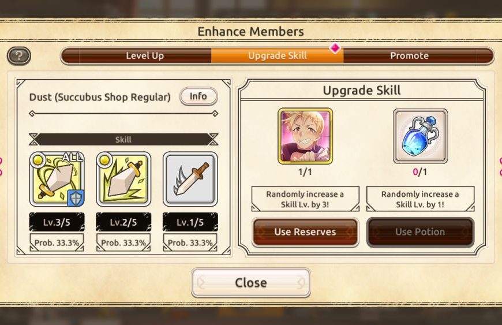Select the second yellow sword skill icon

(x=123, y=180)
